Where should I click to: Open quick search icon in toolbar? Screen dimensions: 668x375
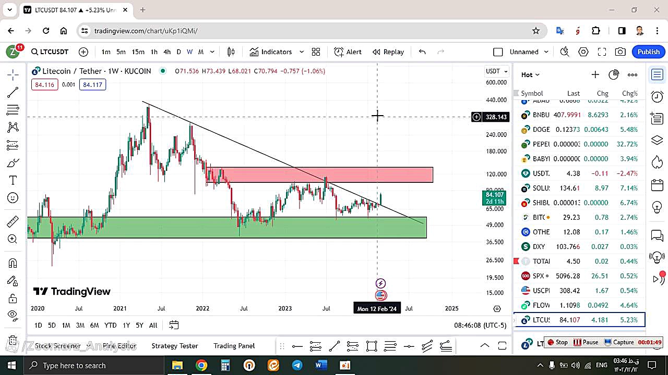564,52
